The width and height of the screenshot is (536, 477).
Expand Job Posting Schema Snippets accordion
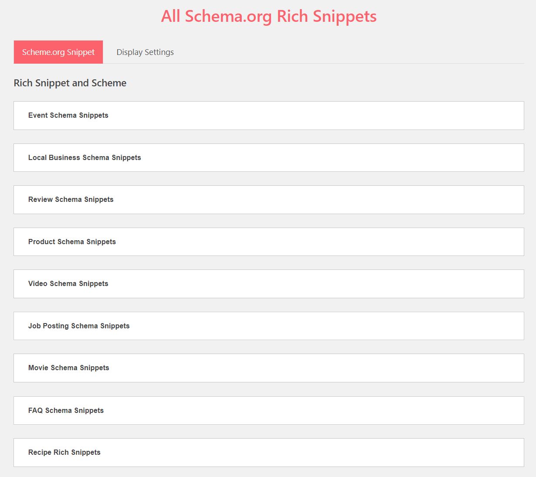[269, 326]
